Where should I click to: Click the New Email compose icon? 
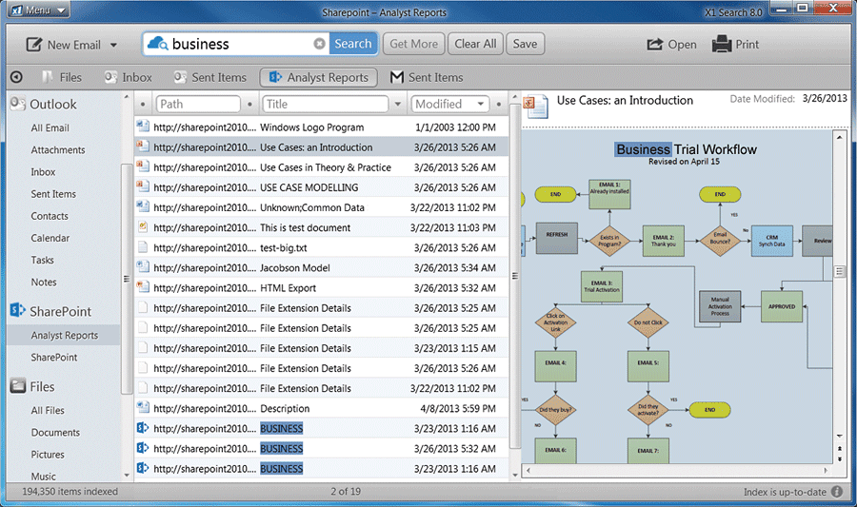(34, 44)
